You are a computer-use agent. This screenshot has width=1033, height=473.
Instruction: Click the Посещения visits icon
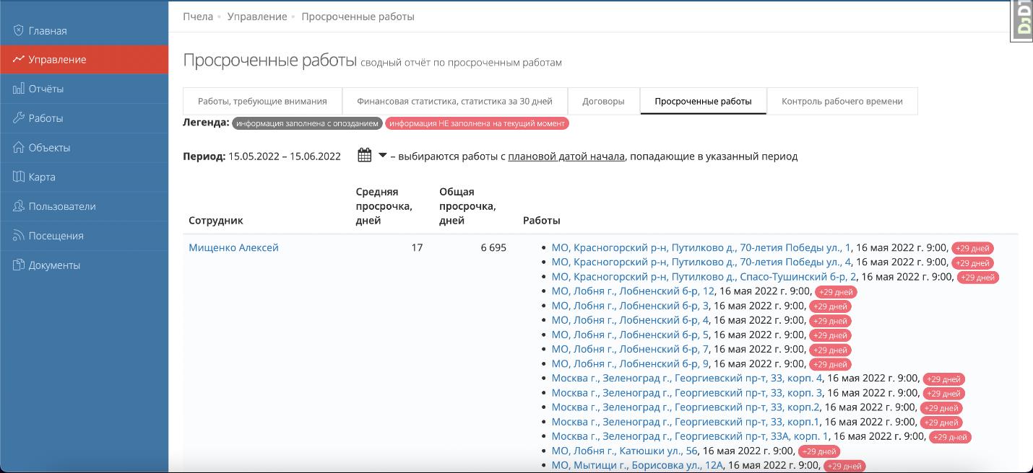tap(17, 235)
